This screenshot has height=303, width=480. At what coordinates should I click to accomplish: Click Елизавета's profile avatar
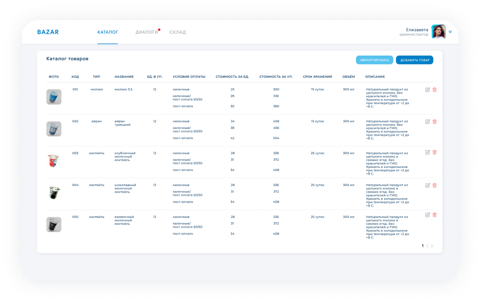tap(438, 31)
